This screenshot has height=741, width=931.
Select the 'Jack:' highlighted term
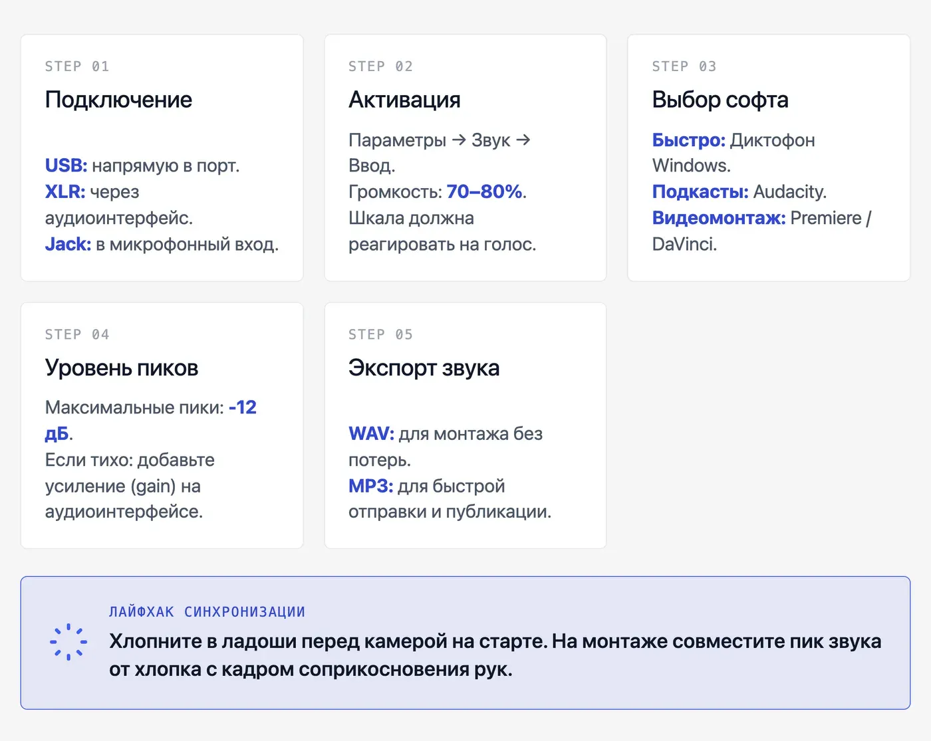(x=68, y=245)
